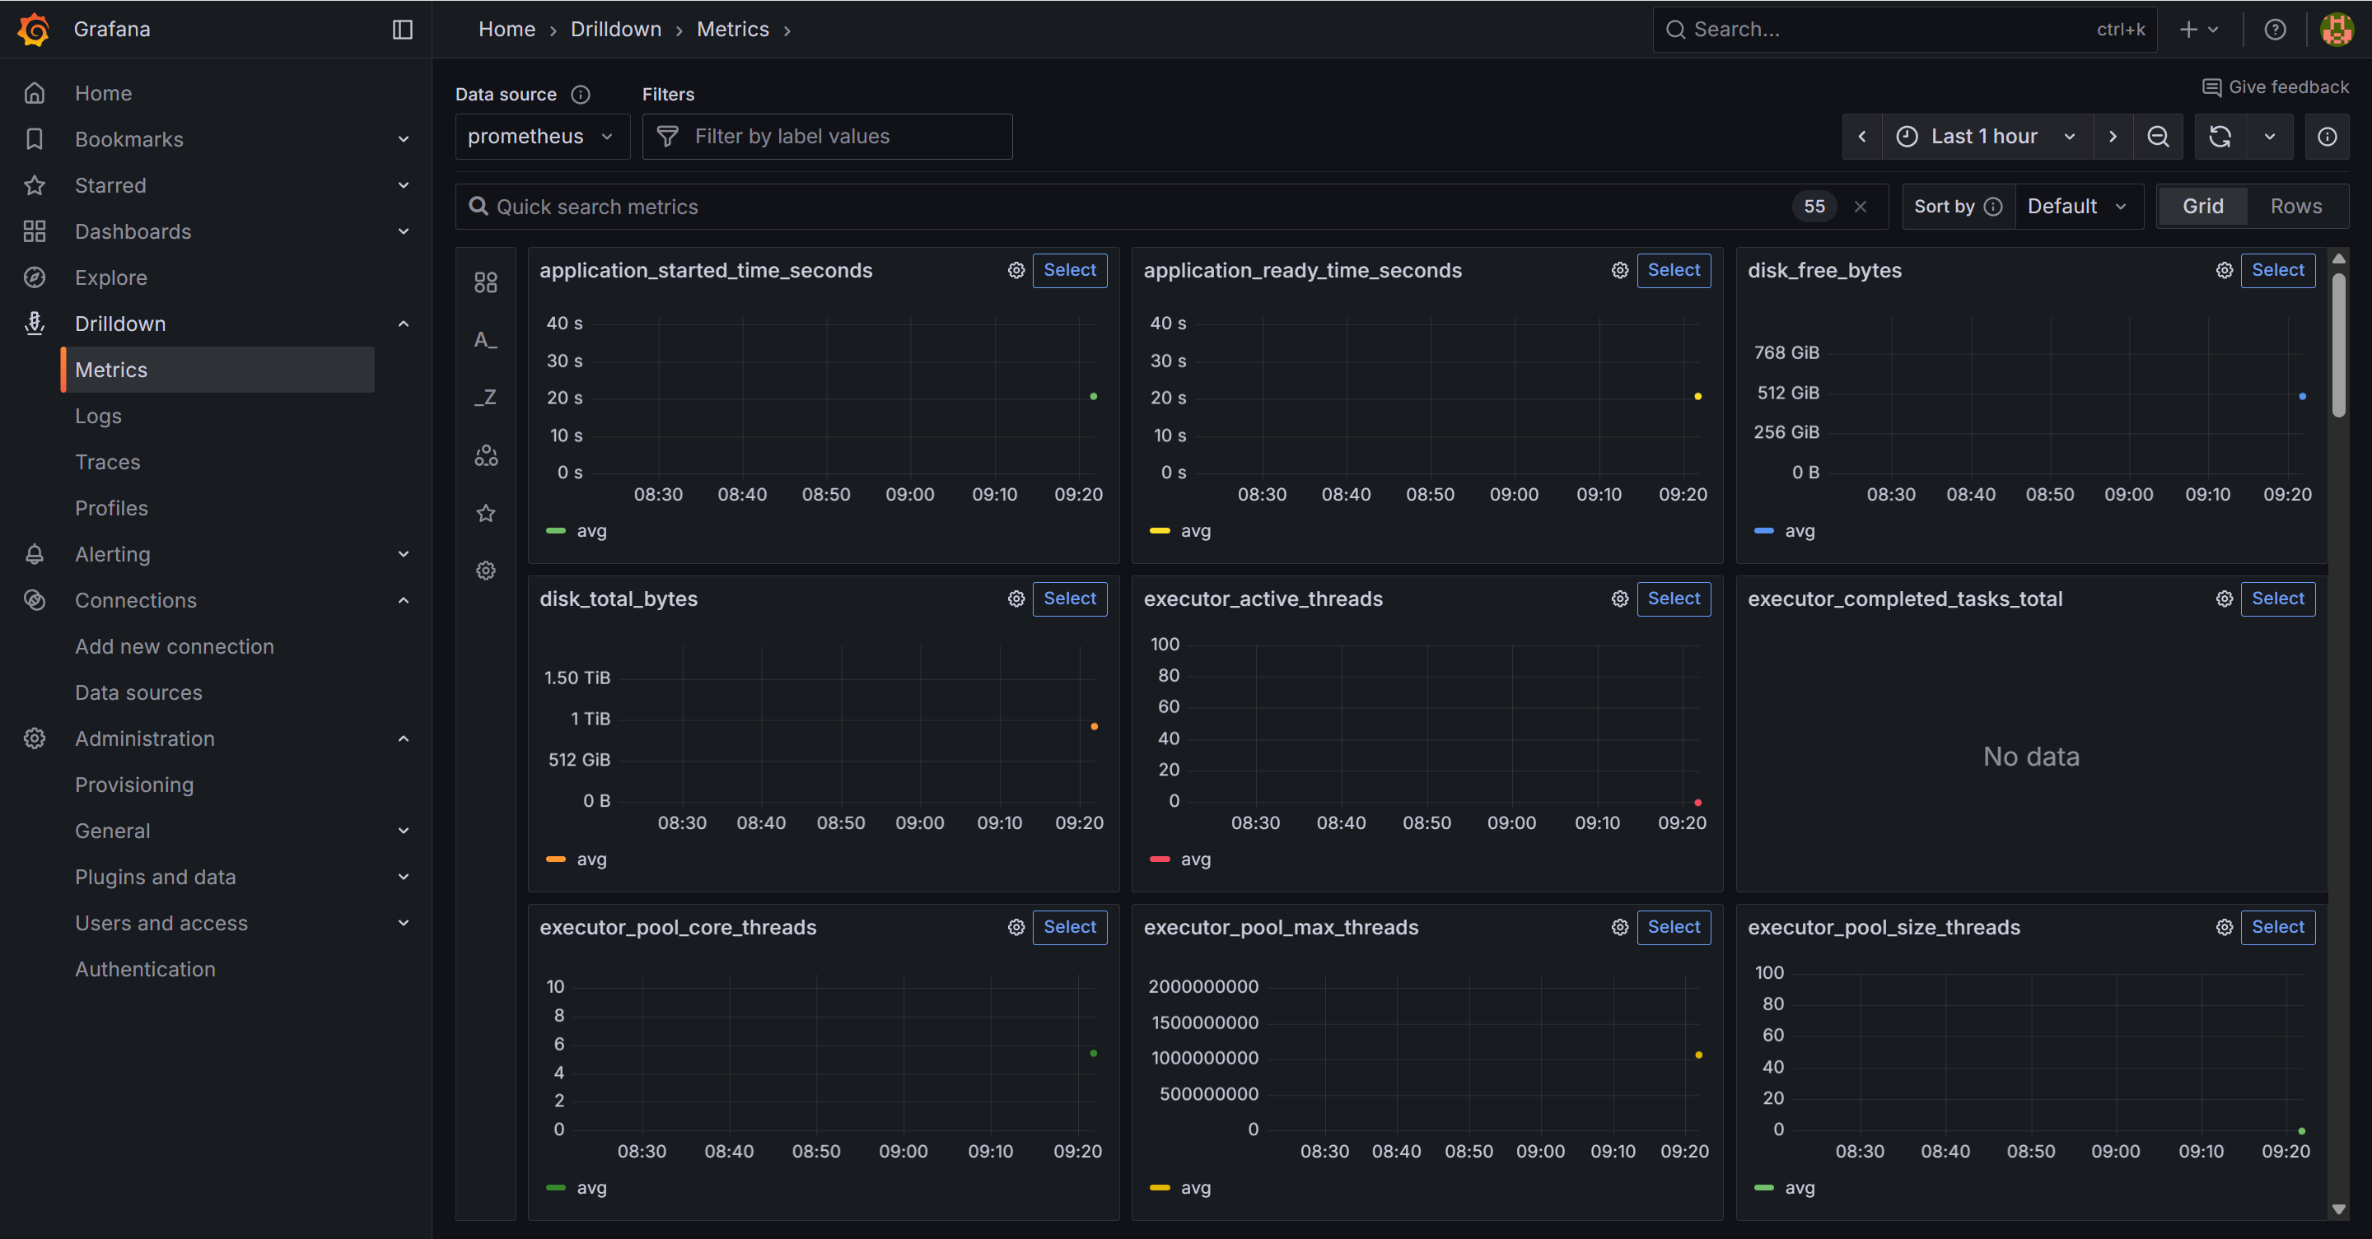Toggle avg legend series in executor_active_threads
Viewport: 2372px width, 1239px height.
[x=1195, y=859]
